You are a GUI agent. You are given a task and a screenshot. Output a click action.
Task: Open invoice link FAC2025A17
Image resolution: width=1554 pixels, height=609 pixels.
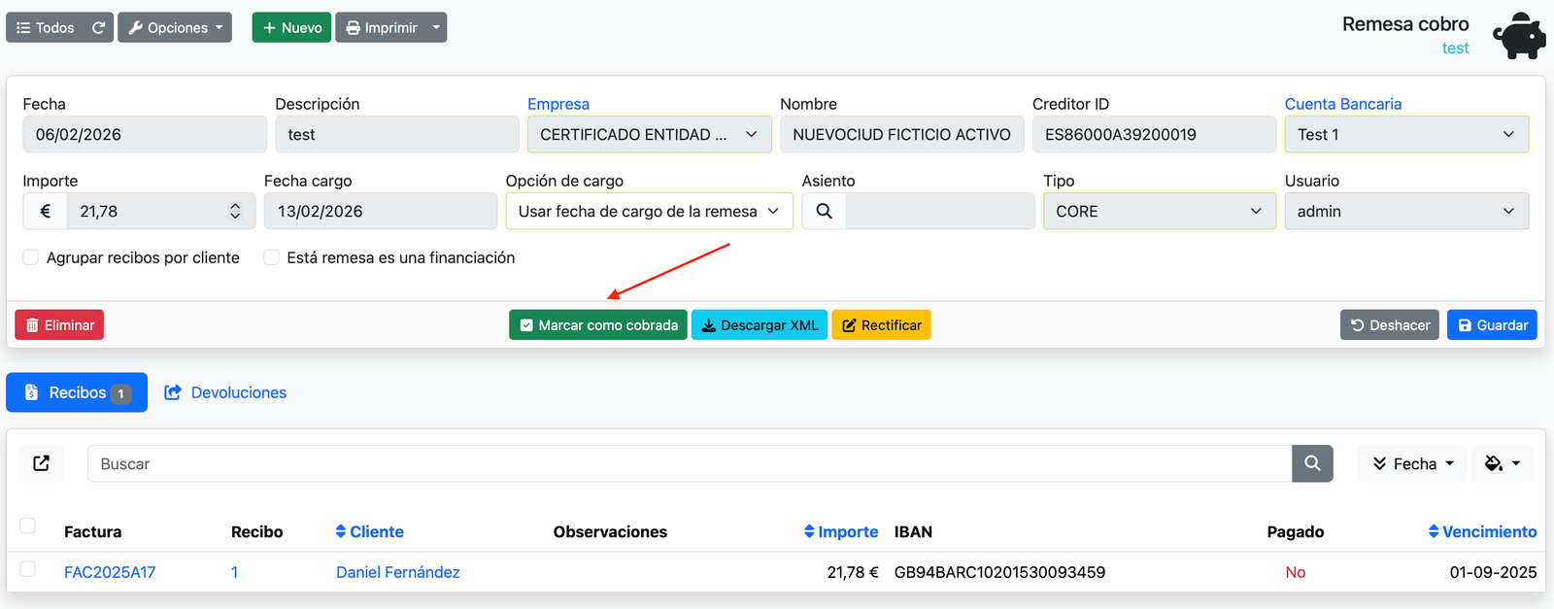(x=110, y=572)
